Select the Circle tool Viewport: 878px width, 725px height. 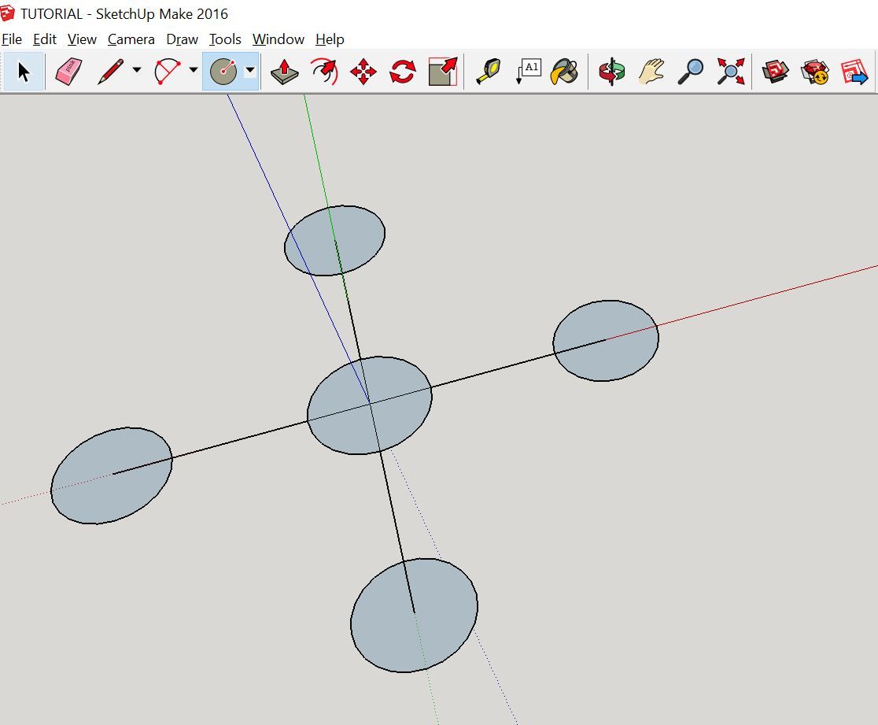click(x=224, y=72)
